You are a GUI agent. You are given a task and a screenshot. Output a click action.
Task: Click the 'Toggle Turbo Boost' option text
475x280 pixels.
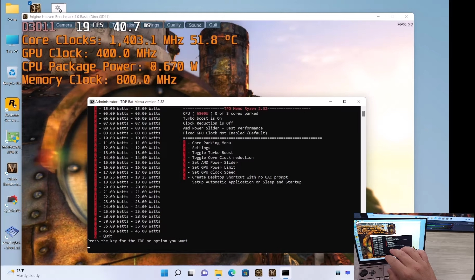213,153
